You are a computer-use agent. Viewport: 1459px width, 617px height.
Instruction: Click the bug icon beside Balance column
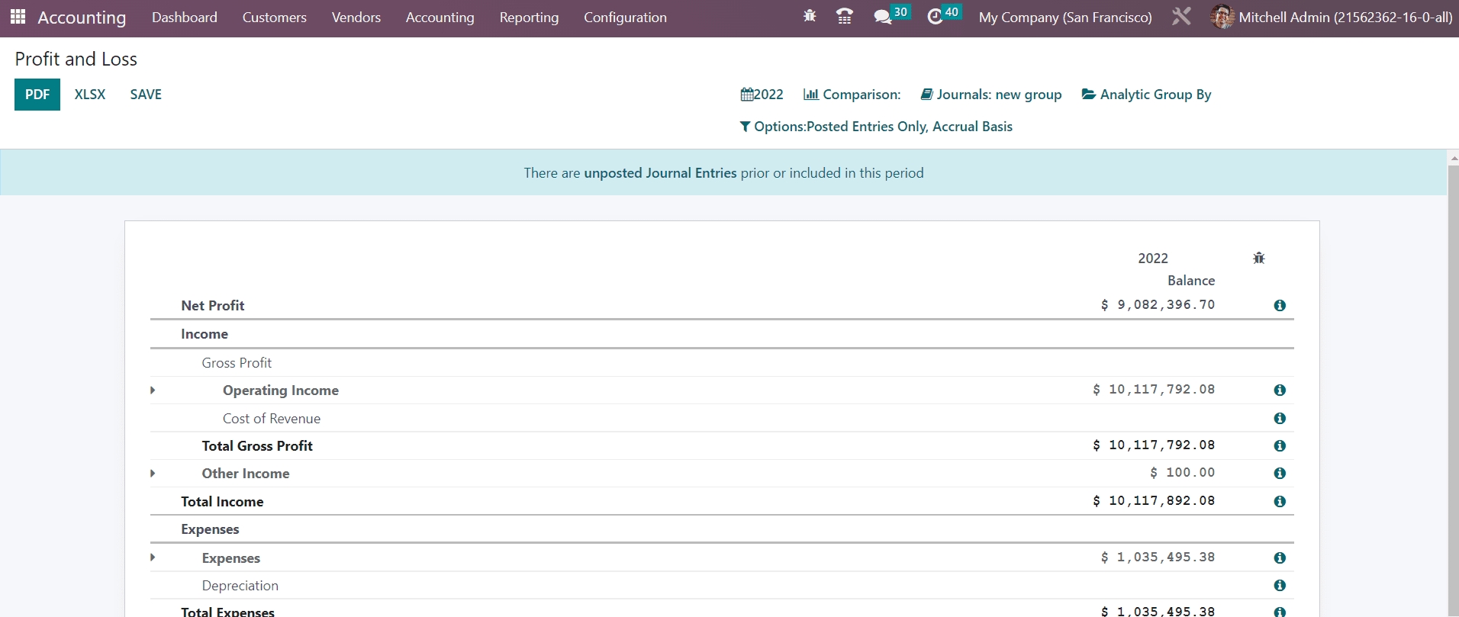click(1259, 259)
